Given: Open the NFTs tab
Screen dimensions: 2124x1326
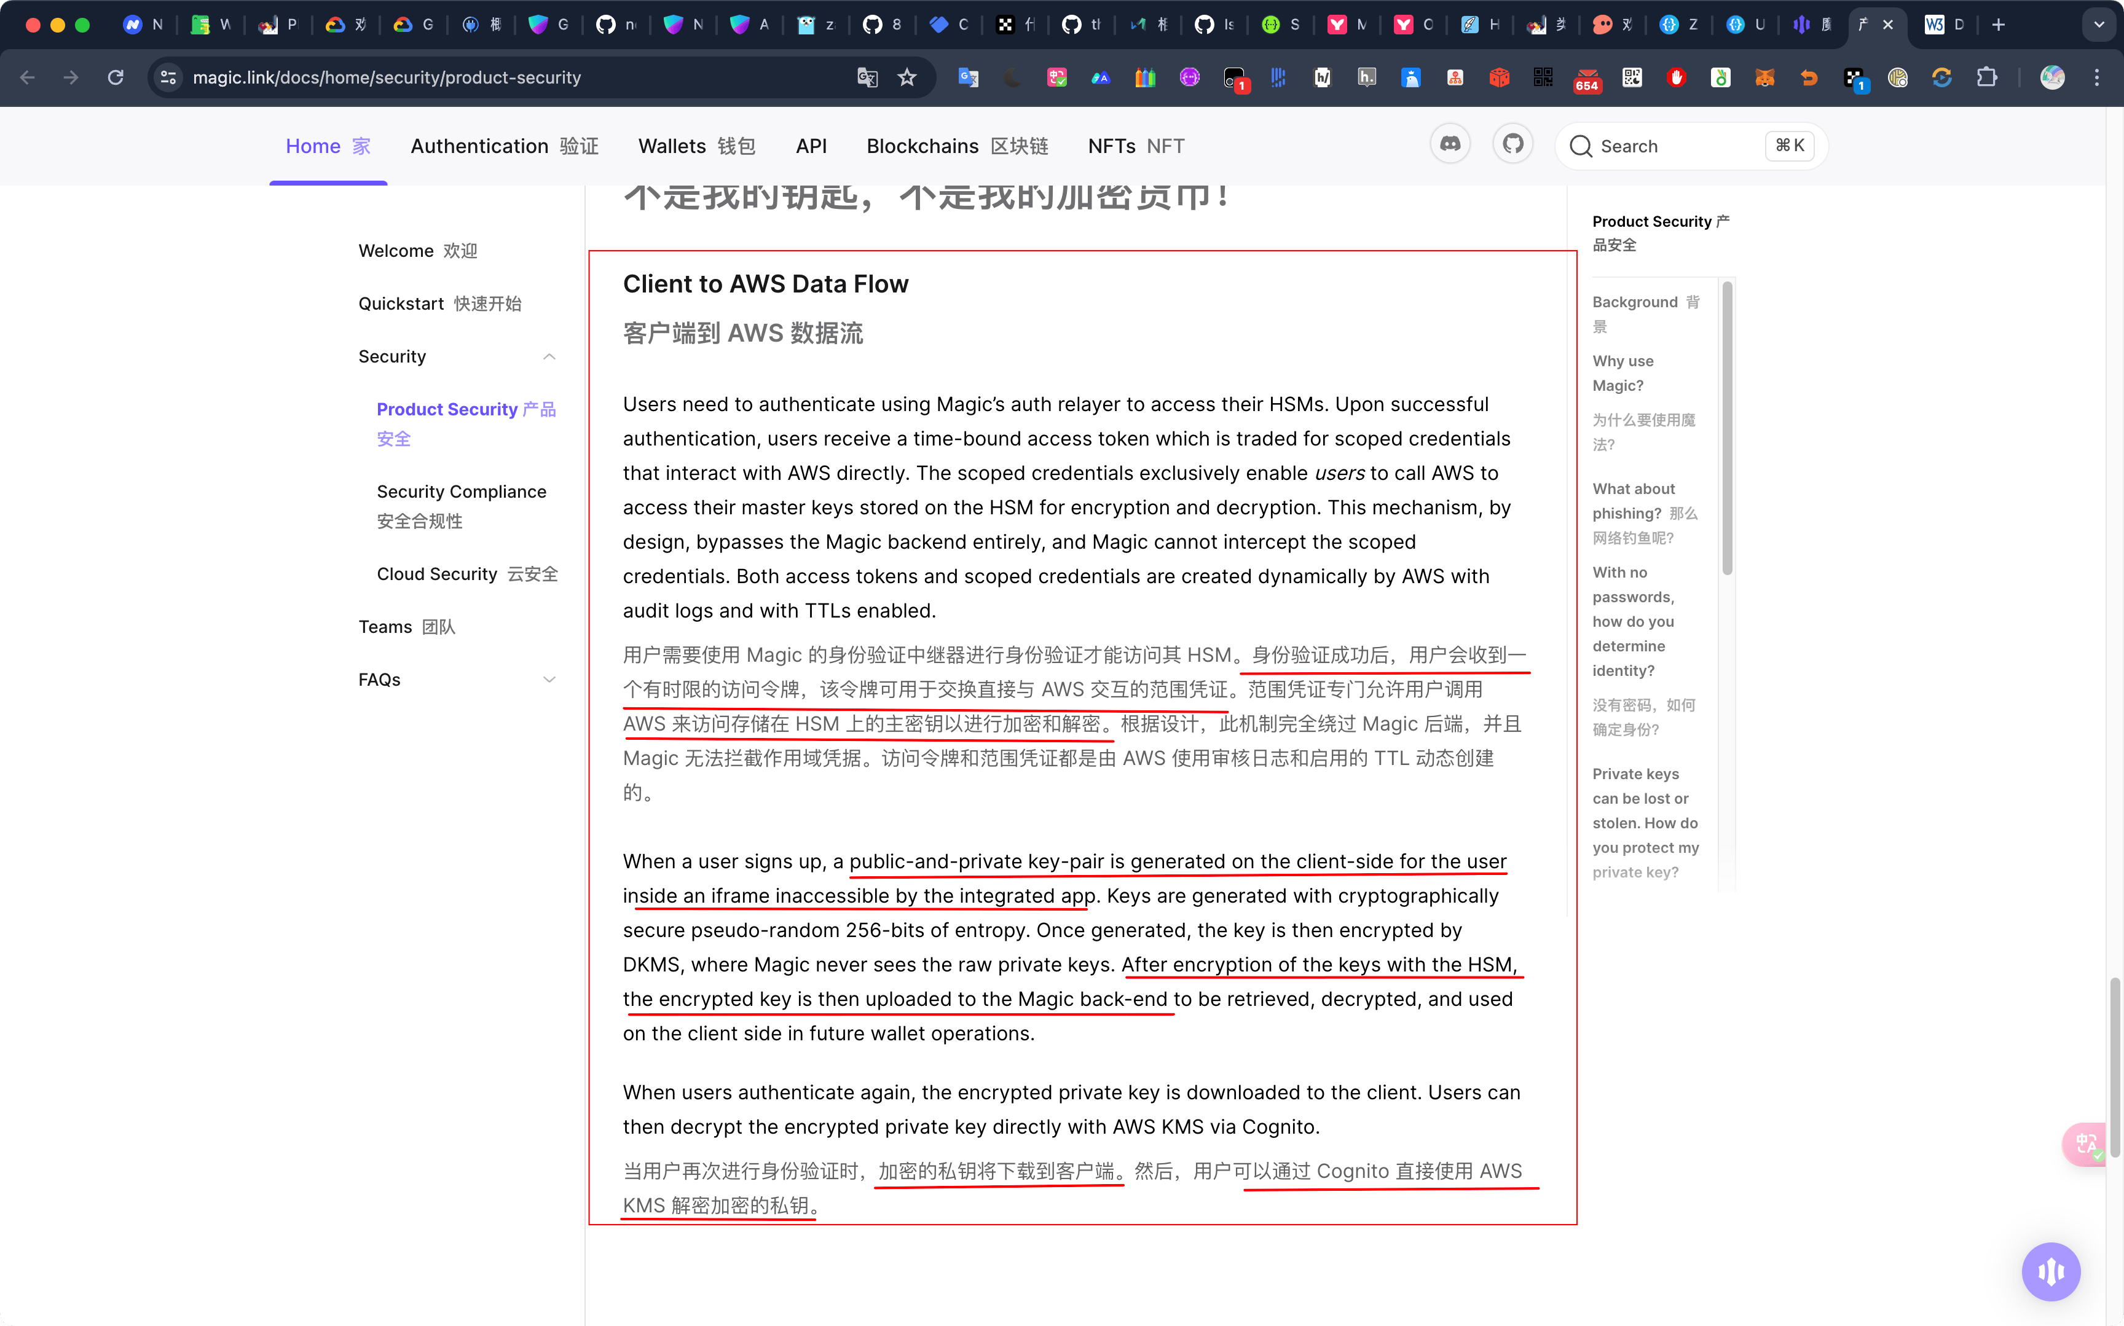Looking at the screenshot, I should (1136, 146).
